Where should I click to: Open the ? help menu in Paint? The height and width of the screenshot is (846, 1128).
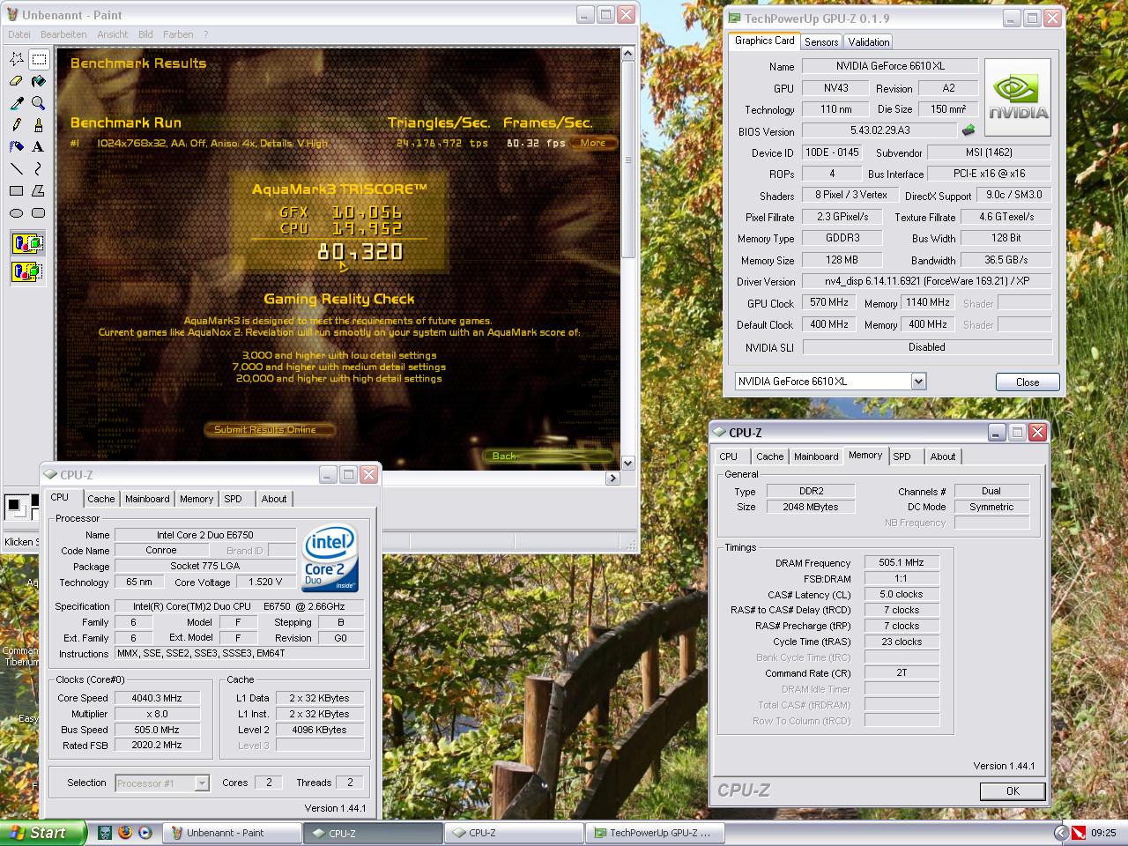point(206,34)
